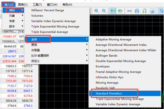The height and width of the screenshot is (109, 164).
Task: Open the 插入(I) menu
Action: pyautogui.click(x=9, y=5)
